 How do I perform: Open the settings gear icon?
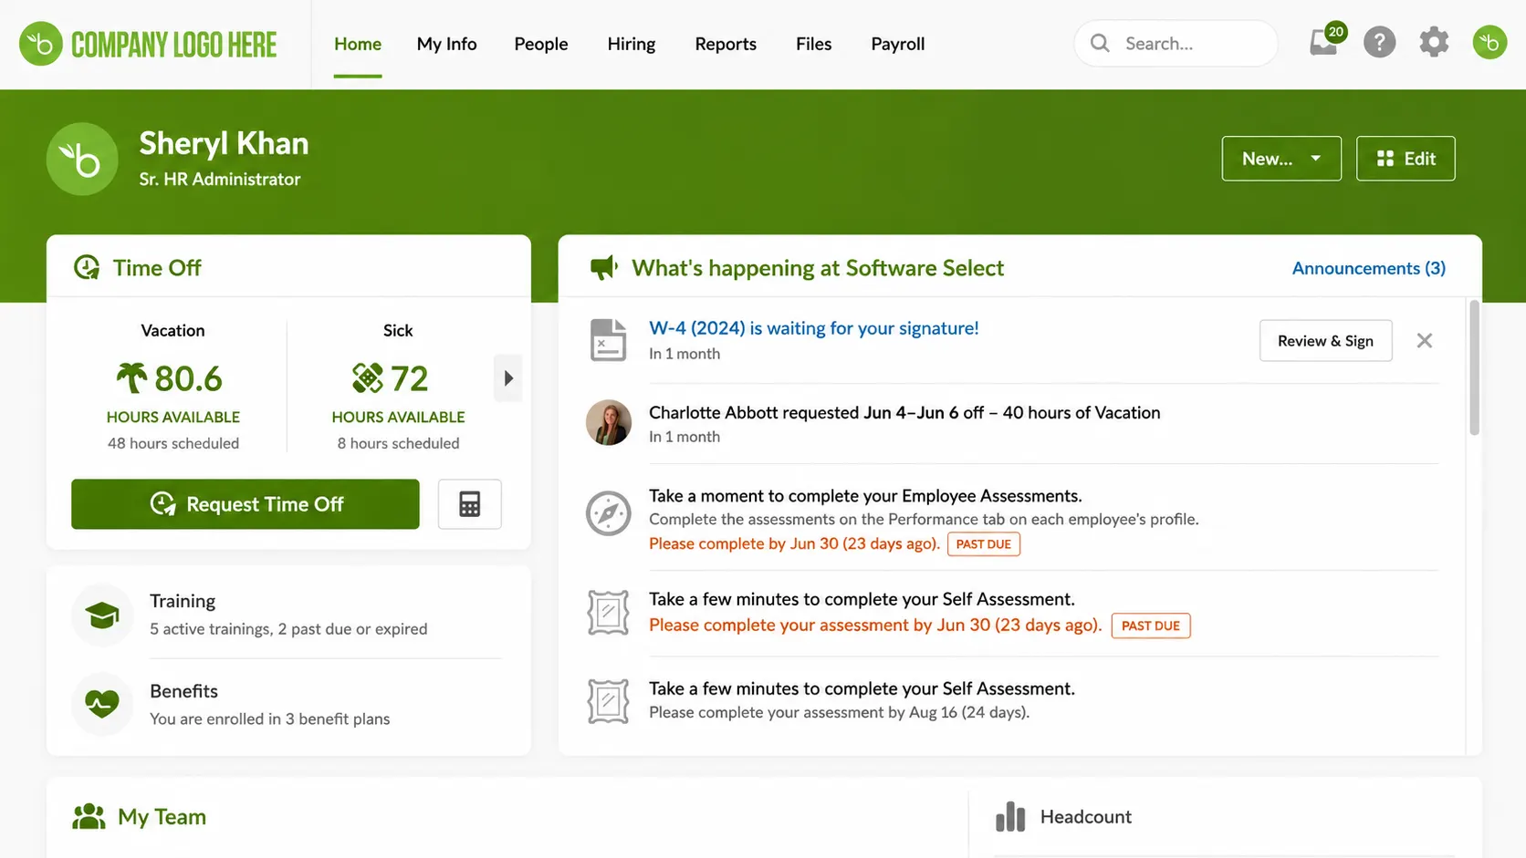[x=1434, y=42]
